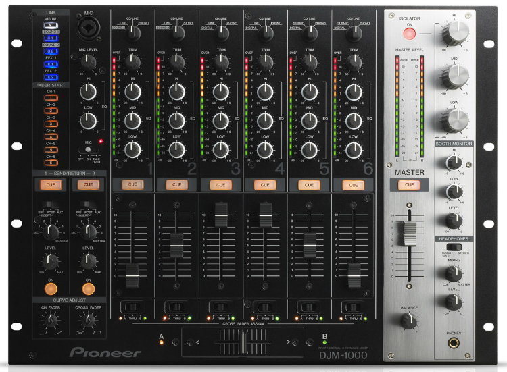Click channel 3 input selector knob
Screen dimensions: 507x372
click(x=222, y=33)
